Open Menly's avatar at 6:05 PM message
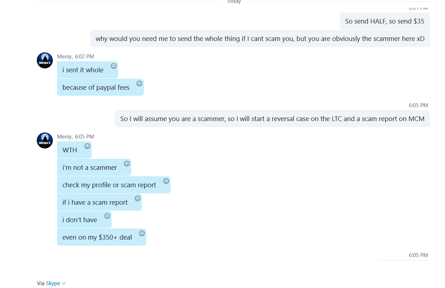This screenshot has width=445, height=288. point(45,140)
